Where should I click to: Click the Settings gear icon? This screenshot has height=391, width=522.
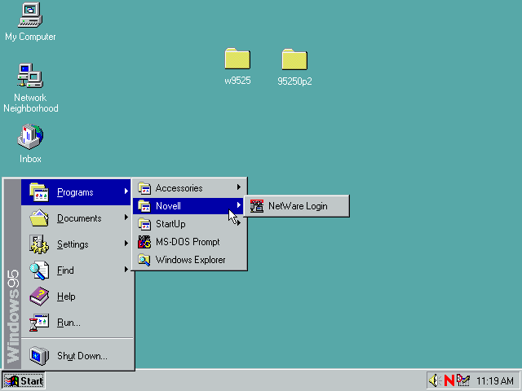pyautogui.click(x=39, y=244)
